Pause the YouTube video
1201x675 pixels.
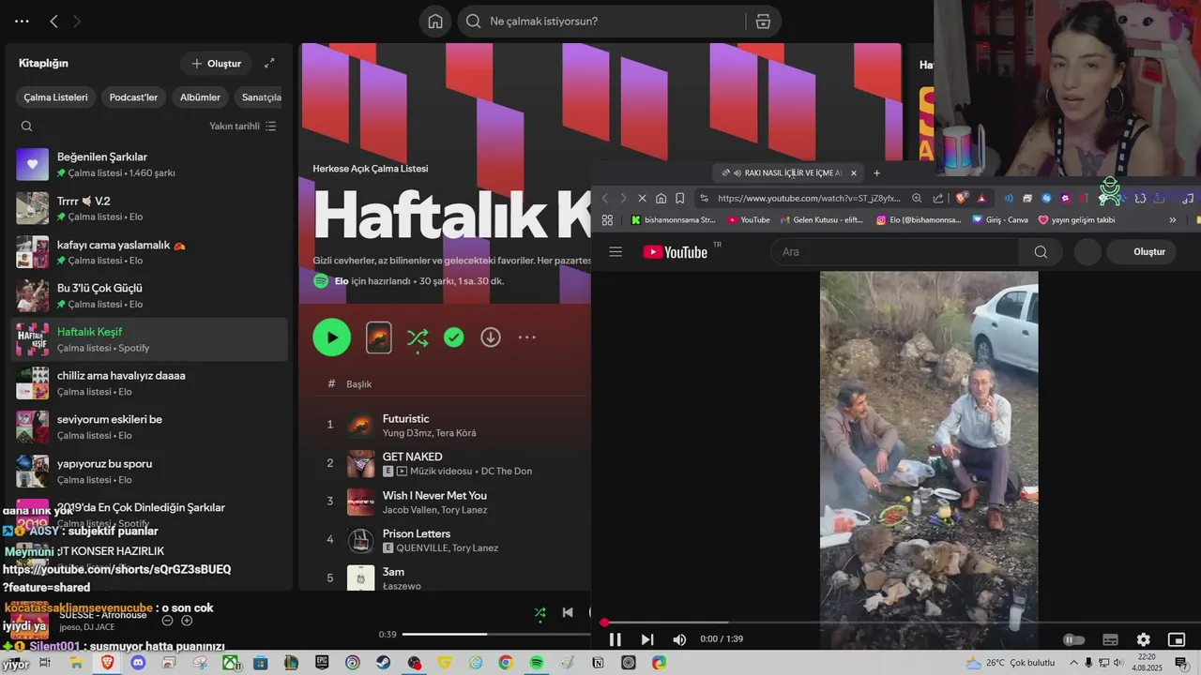pyautogui.click(x=616, y=639)
